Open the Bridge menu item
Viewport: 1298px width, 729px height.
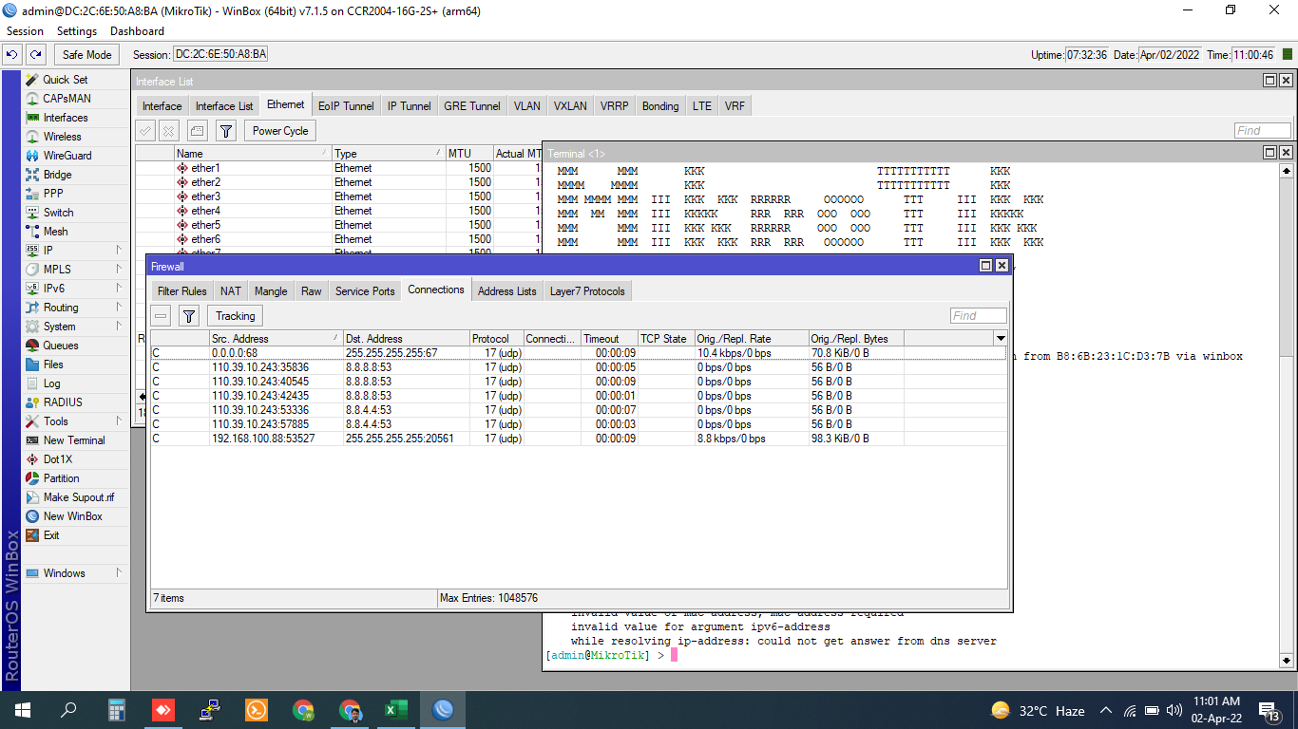[x=57, y=175]
